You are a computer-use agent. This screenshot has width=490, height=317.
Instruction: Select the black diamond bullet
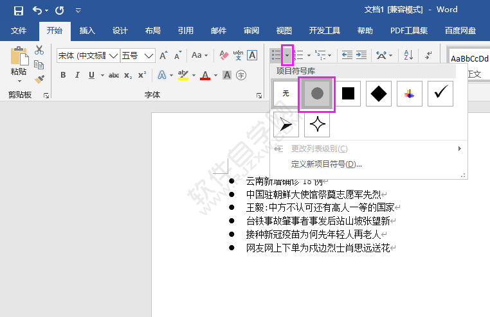click(x=379, y=94)
